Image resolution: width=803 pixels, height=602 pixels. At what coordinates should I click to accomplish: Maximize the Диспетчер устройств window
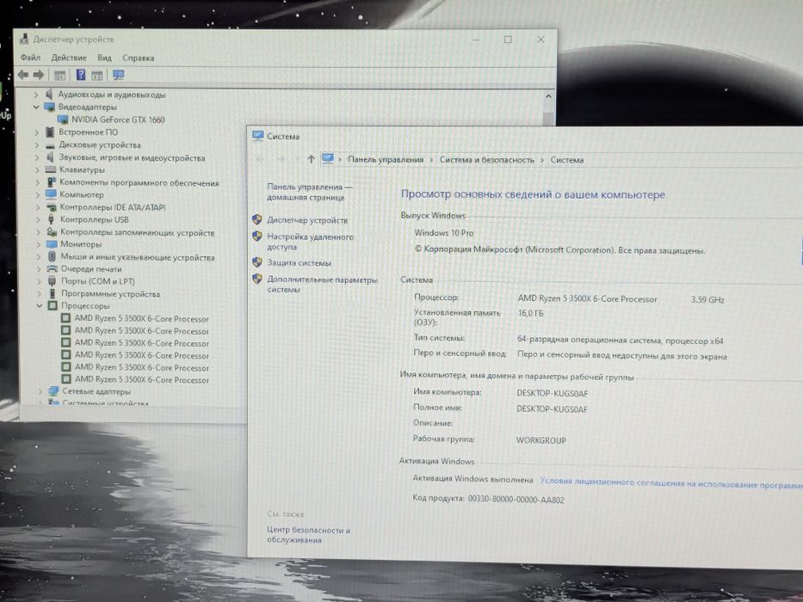508,40
